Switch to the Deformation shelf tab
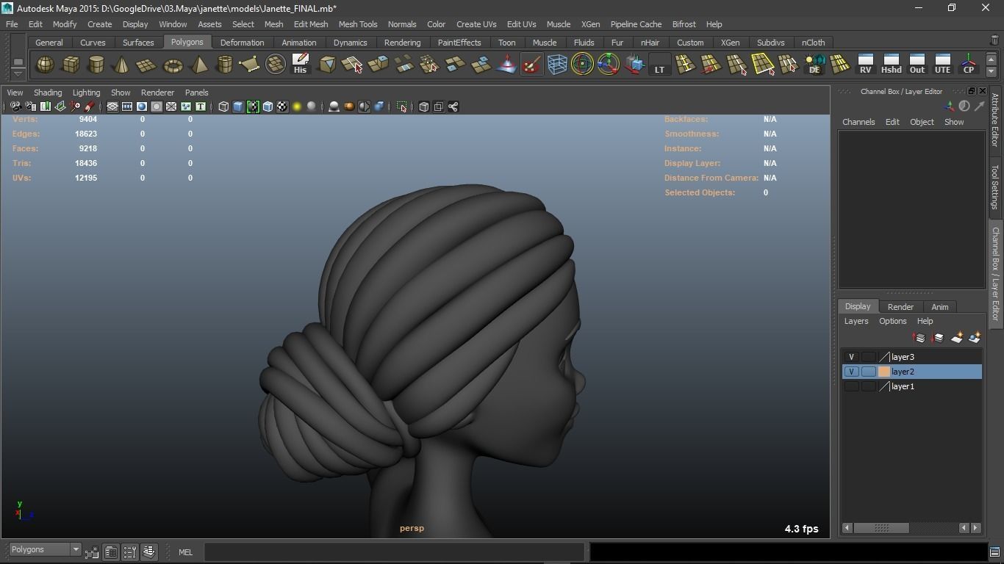This screenshot has height=564, width=1004. click(242, 43)
